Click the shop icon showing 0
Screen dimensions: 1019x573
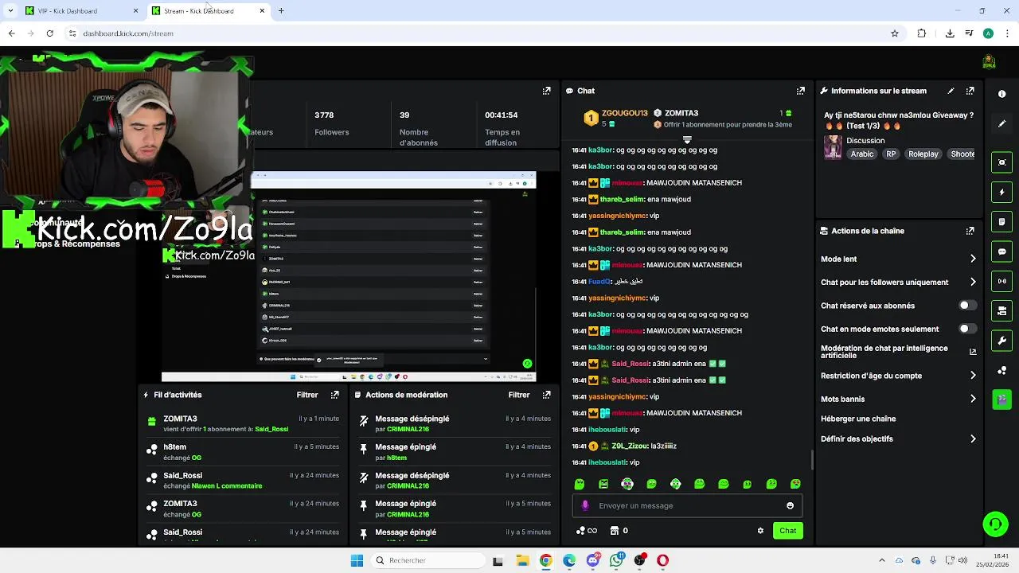pyautogui.click(x=619, y=531)
